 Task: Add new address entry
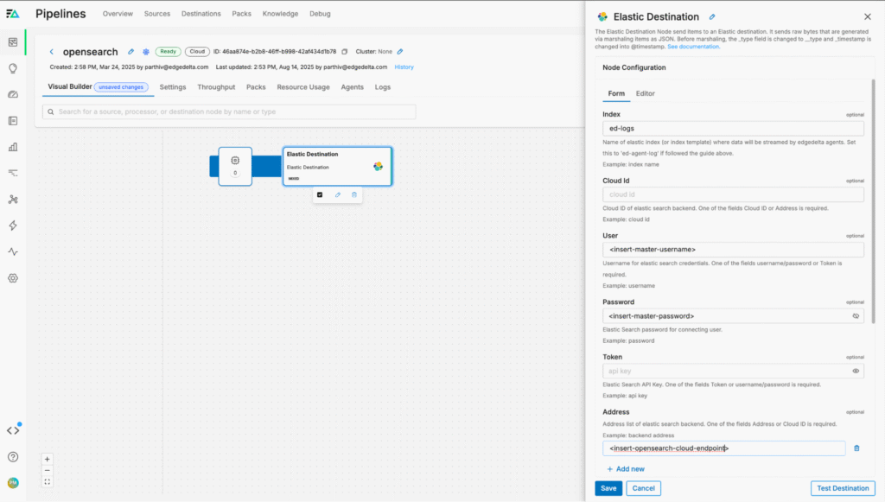click(x=626, y=469)
